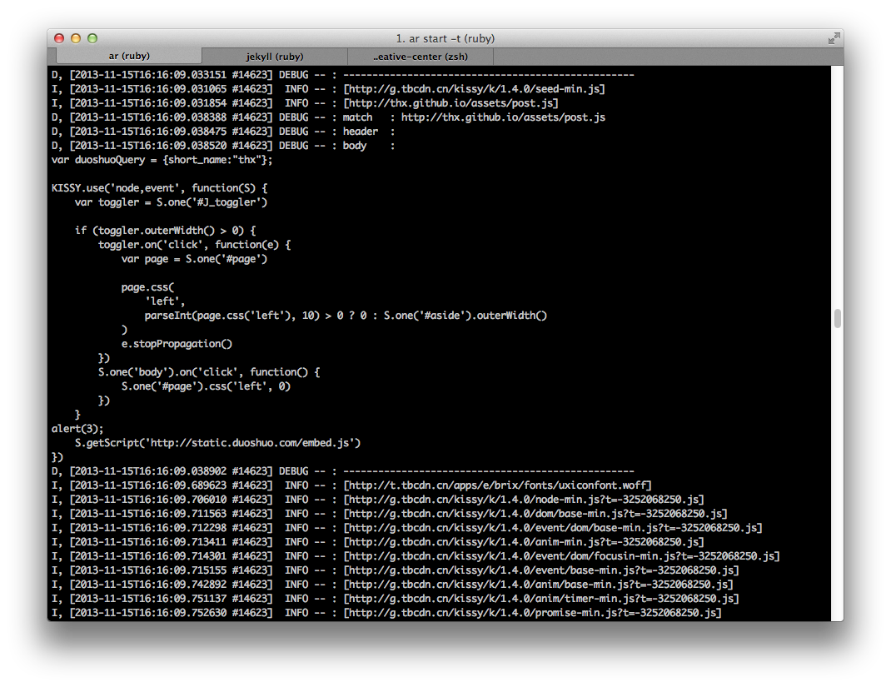Click the fullscreen arrows icon in title bar
The width and height of the screenshot is (891, 687).
tap(834, 38)
